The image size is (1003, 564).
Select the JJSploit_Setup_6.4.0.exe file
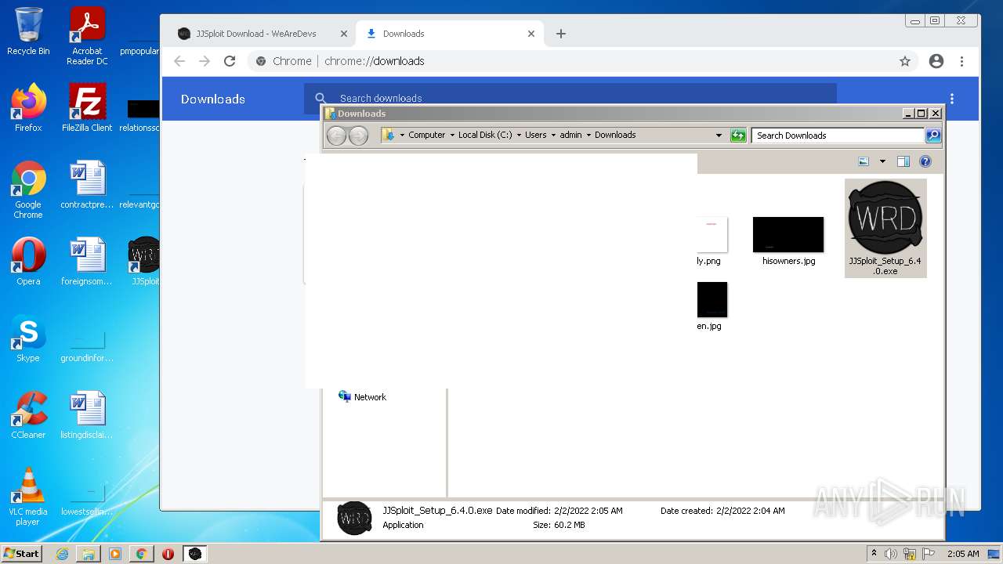click(885, 228)
